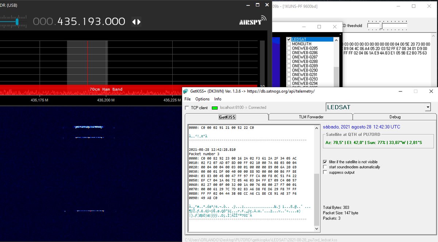Click hex row starting with 0090: in packet log
The height and width of the screenshot is (242, 438).
pos(203,198)
